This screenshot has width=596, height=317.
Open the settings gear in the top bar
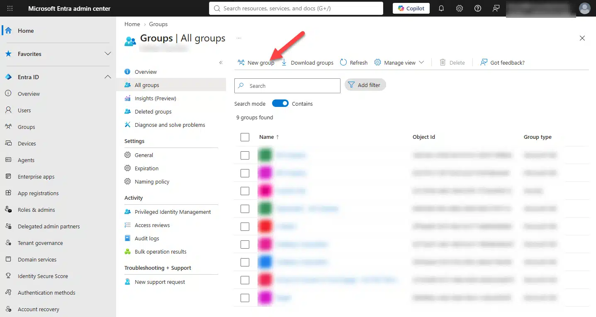[460, 8]
